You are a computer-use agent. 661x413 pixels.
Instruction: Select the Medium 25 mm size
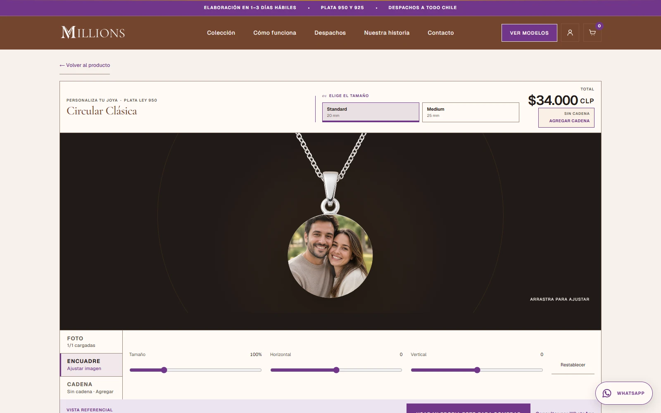[x=471, y=112]
